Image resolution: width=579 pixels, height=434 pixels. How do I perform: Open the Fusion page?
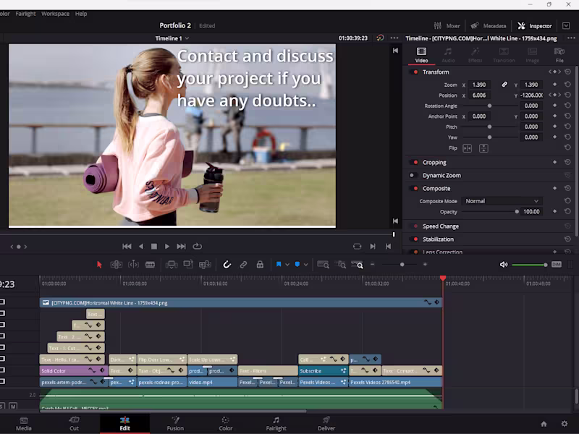(x=175, y=424)
